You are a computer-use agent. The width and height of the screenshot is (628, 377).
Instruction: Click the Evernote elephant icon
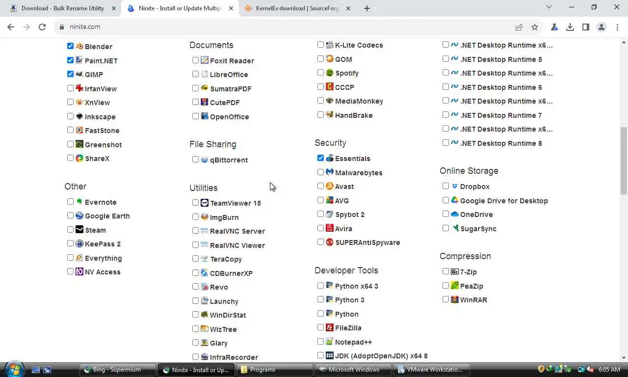(x=79, y=202)
